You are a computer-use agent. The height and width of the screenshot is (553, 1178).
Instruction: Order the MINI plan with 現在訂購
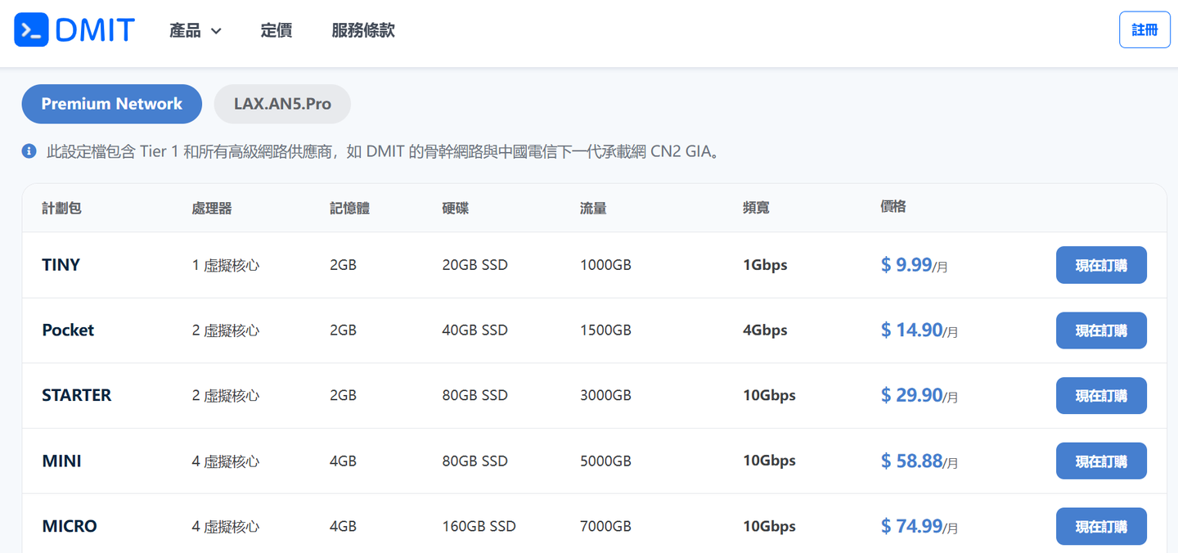click(x=1101, y=461)
